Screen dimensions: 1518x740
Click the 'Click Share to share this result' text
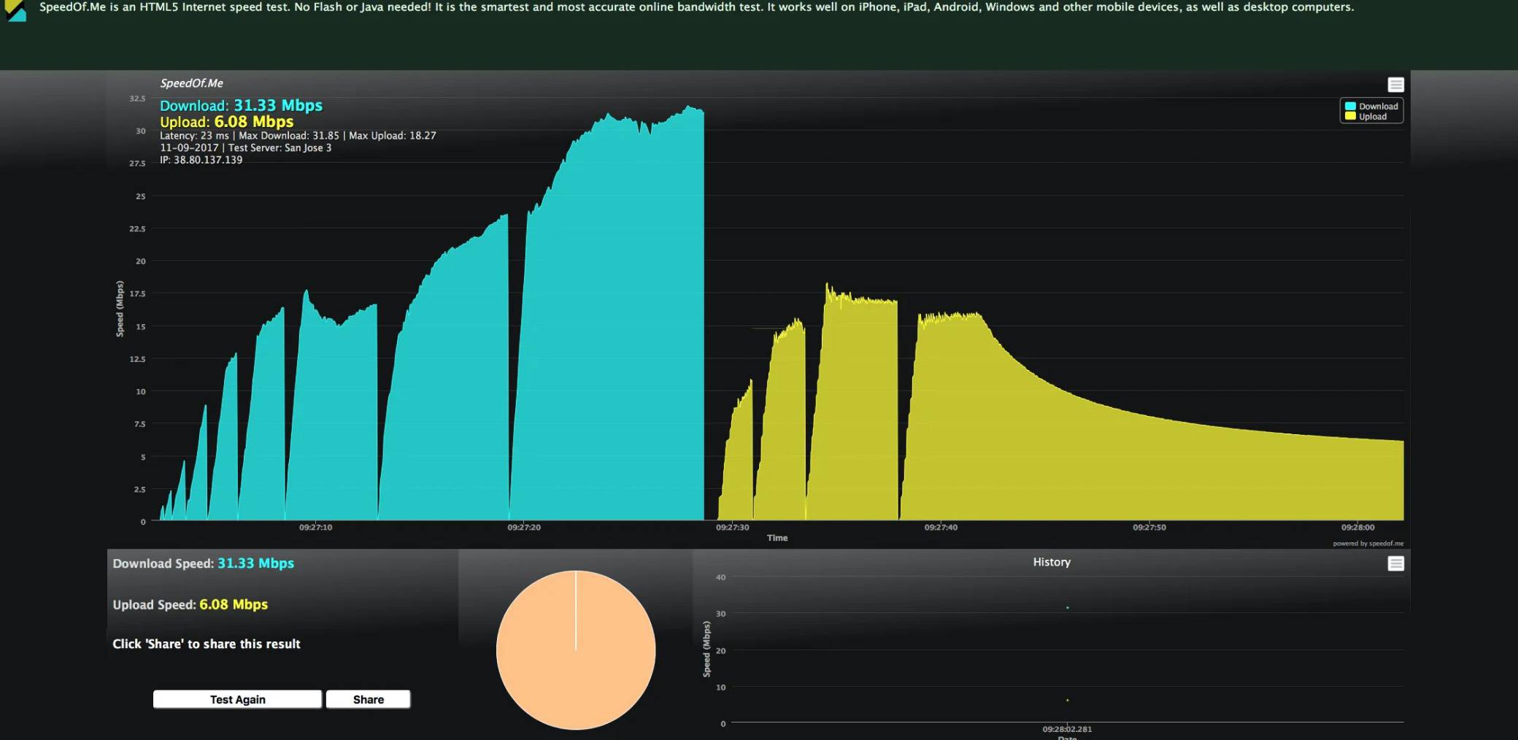206,644
